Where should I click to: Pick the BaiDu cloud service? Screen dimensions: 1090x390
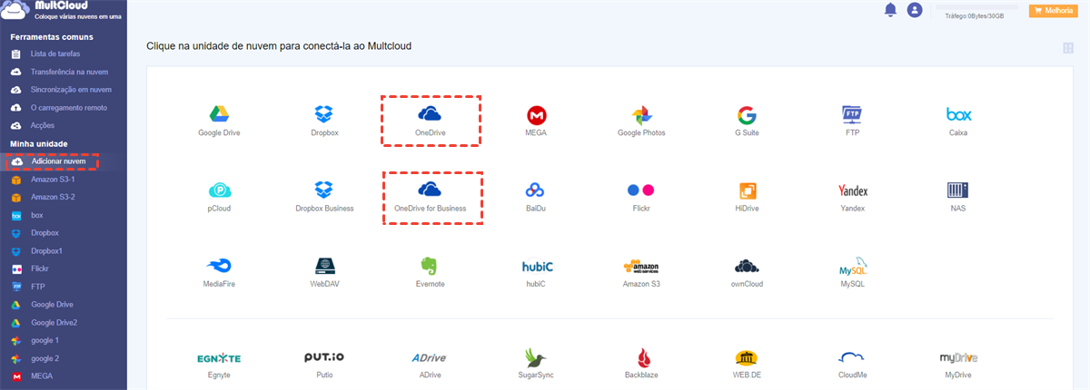[535, 190]
